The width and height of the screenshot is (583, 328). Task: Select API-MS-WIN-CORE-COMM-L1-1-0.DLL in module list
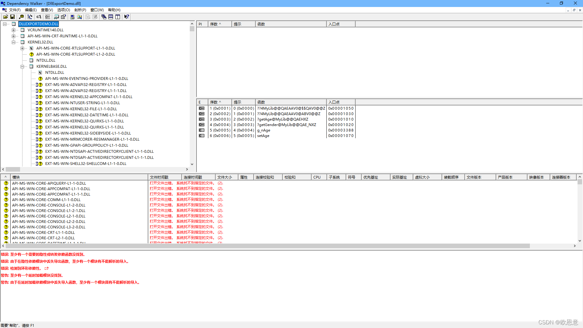click(x=46, y=200)
